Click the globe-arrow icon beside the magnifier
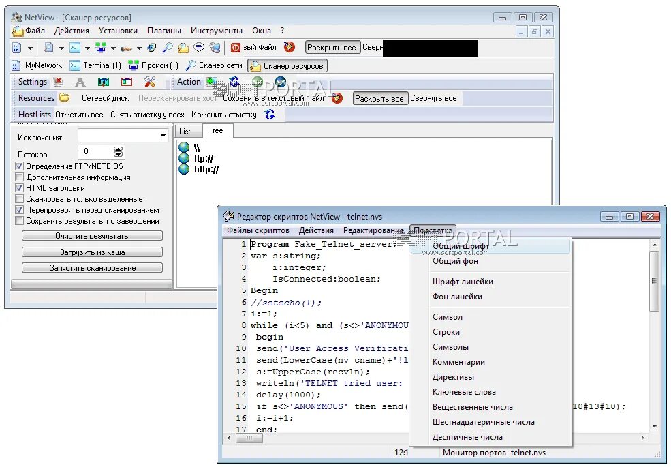671x467 pixels. click(152, 48)
